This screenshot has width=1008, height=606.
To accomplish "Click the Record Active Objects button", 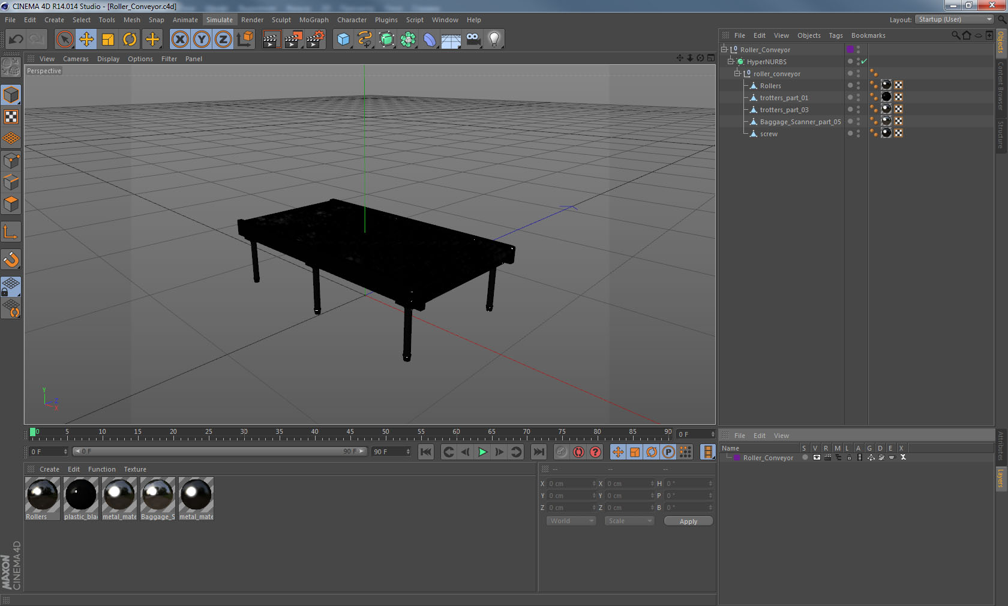I will coord(562,452).
